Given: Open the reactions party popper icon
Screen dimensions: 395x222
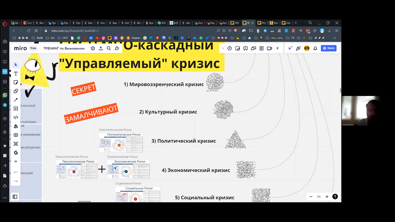Looking at the screenshot, I should tap(298, 48).
